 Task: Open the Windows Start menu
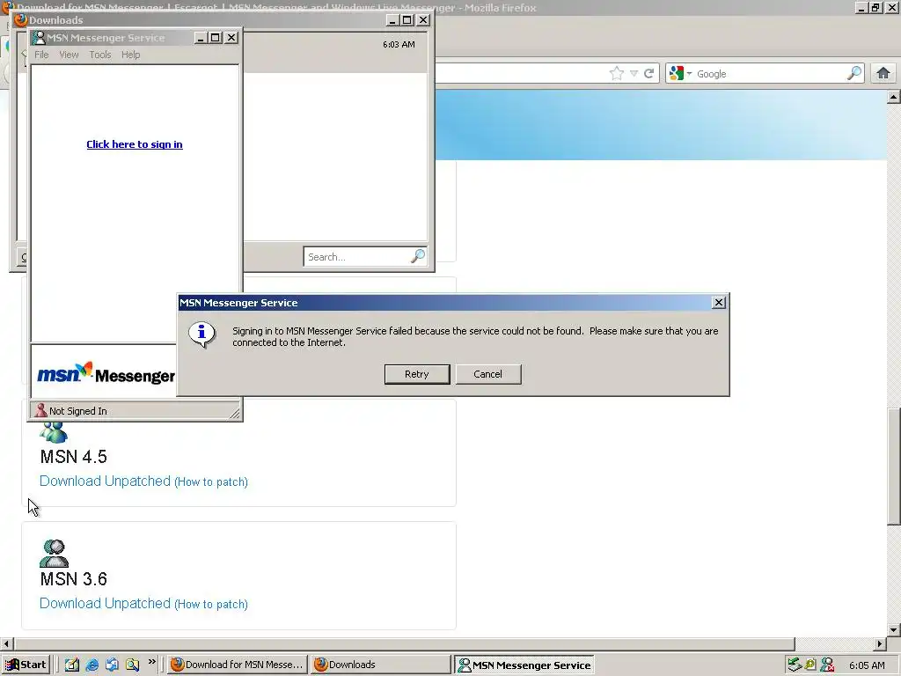click(26, 665)
